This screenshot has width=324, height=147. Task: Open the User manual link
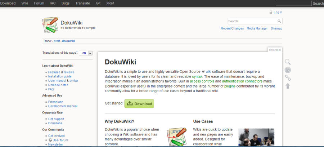57,81
